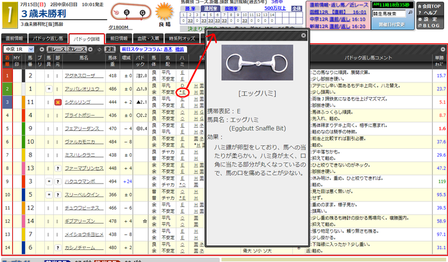Open the 中京12R 直前 link
The width and height of the screenshot is (448, 262).
click(334, 19)
